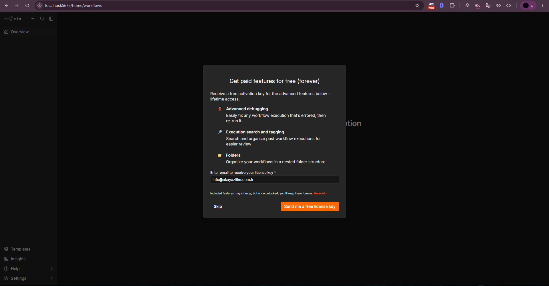Click the 'Execution search and tagging' heading

coord(255,132)
